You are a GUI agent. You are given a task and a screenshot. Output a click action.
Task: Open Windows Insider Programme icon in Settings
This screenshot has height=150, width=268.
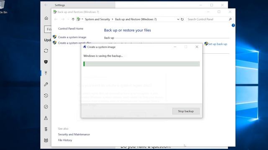coord(46,140)
